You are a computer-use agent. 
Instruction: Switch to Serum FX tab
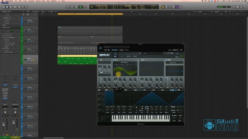pos(122,56)
